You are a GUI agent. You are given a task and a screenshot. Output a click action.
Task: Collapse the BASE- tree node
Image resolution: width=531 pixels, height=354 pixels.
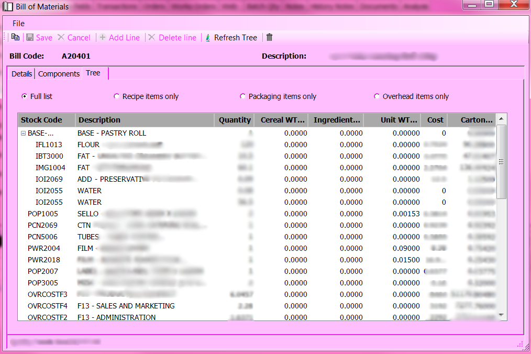23,133
